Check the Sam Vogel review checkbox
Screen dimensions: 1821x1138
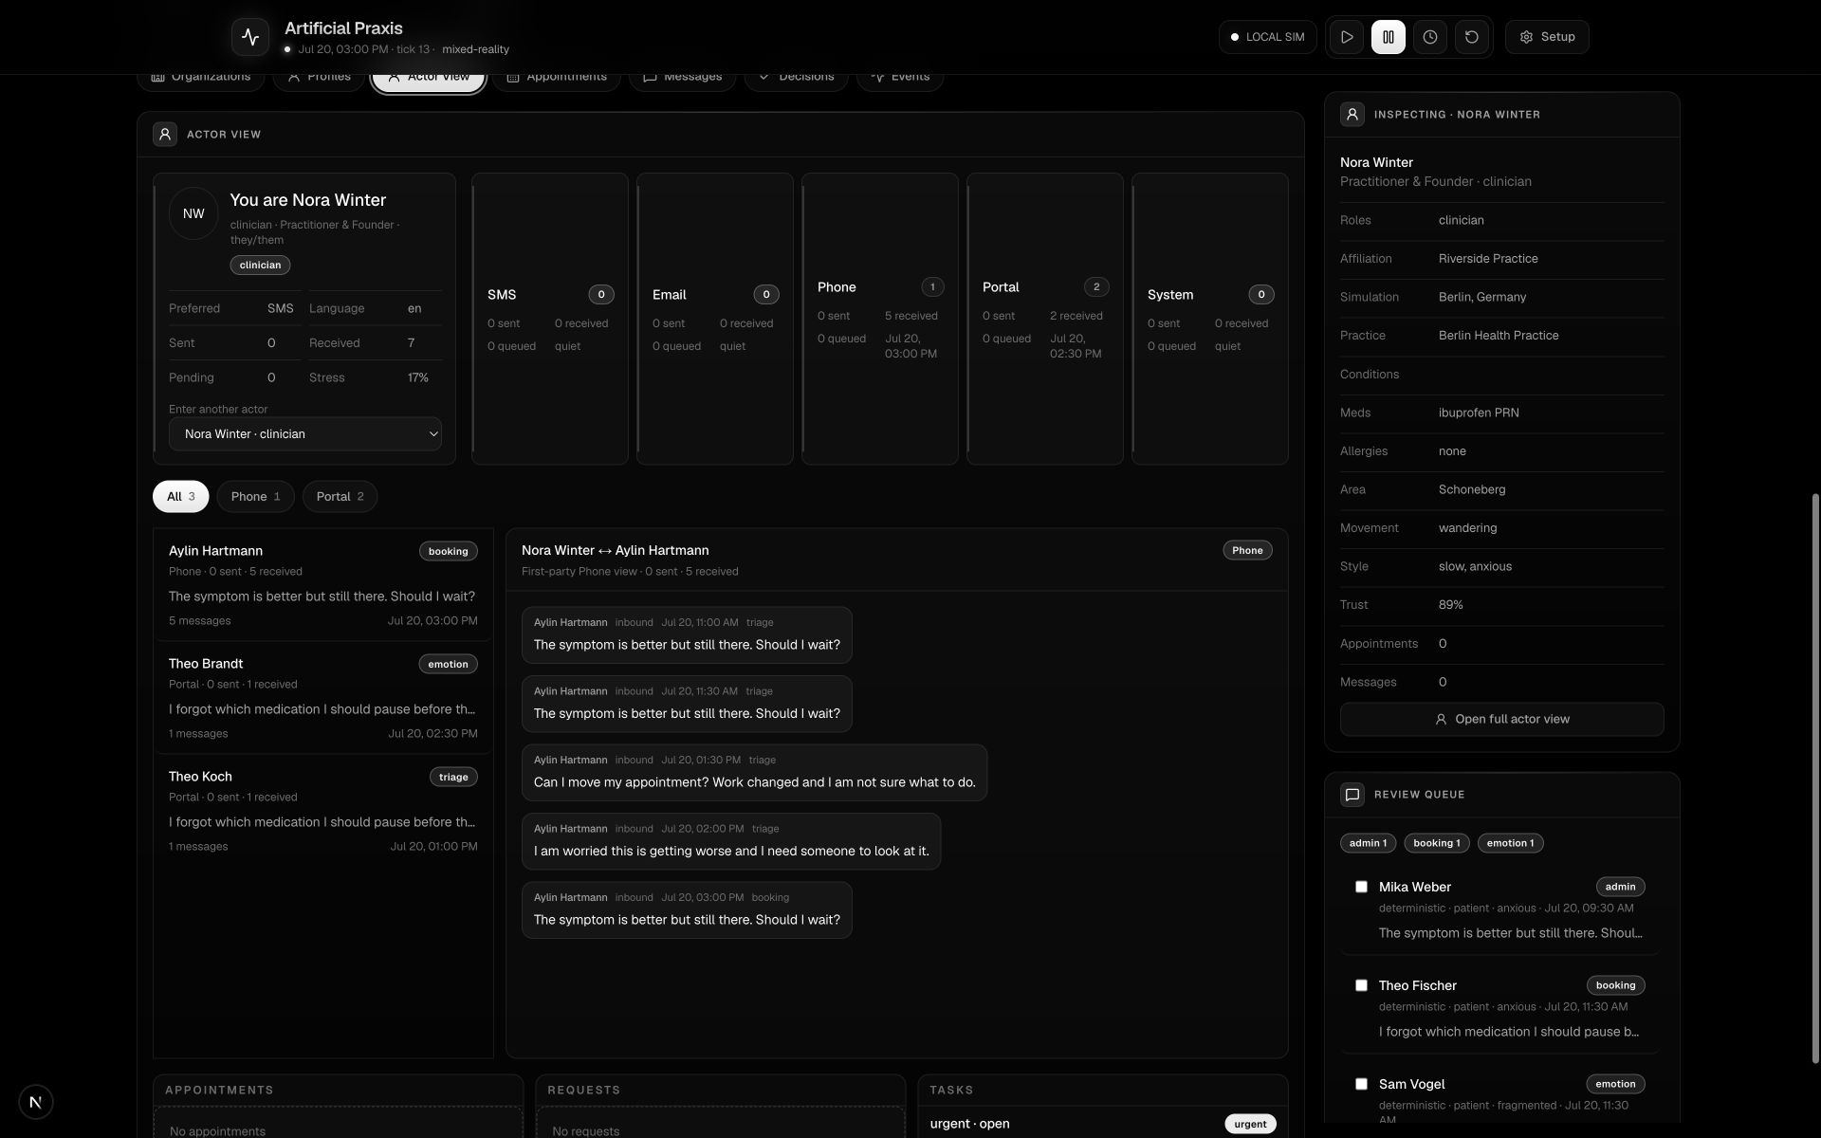pos(1361,1084)
